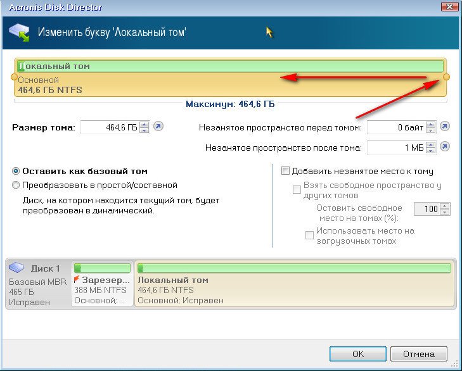Click the right resize handle of volume bar

(x=446, y=77)
